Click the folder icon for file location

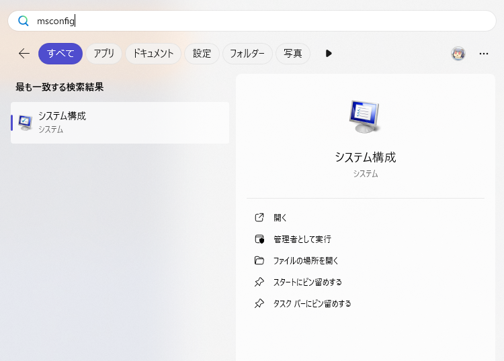(259, 260)
